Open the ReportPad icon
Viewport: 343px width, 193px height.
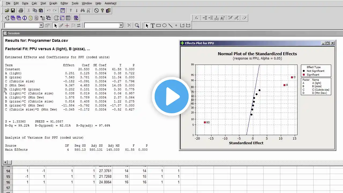(36, 18)
